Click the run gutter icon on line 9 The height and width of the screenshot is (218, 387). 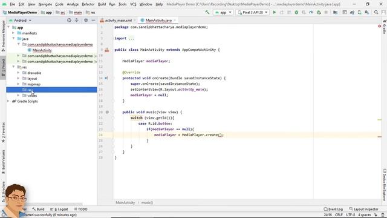point(107,50)
